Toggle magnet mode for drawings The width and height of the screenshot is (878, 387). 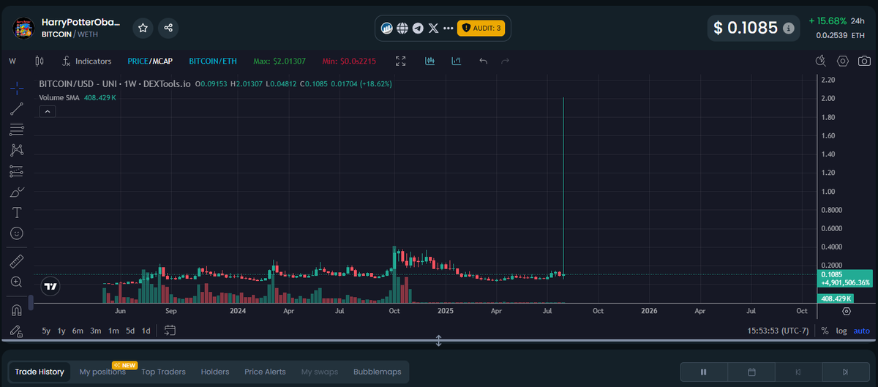pos(16,310)
